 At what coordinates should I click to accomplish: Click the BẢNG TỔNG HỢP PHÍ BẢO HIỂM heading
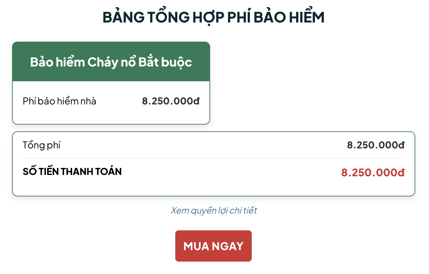tap(213, 17)
